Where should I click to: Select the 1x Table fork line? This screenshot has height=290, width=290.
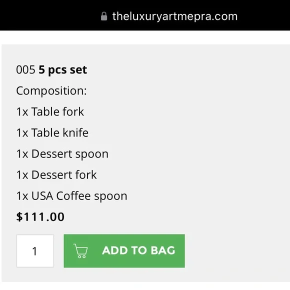(50, 111)
